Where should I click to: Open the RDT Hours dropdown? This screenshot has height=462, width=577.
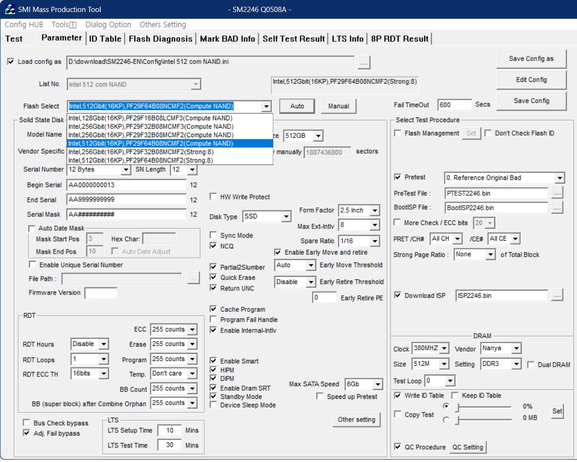(104, 344)
